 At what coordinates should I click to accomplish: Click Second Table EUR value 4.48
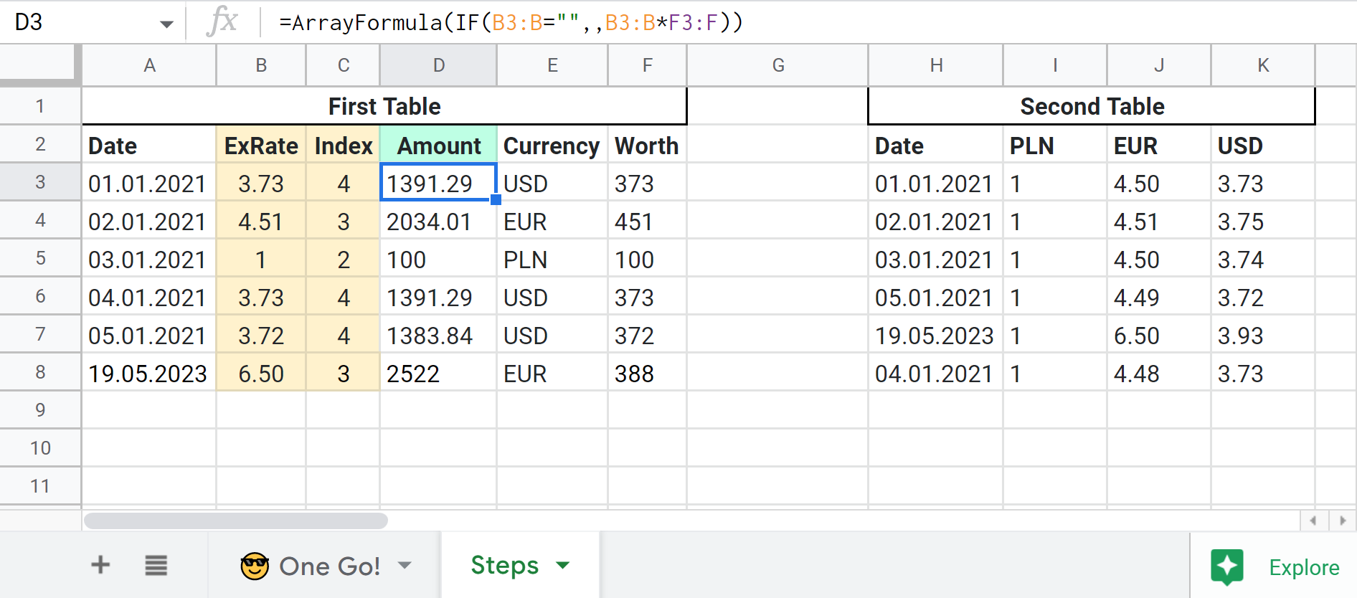coord(1159,374)
